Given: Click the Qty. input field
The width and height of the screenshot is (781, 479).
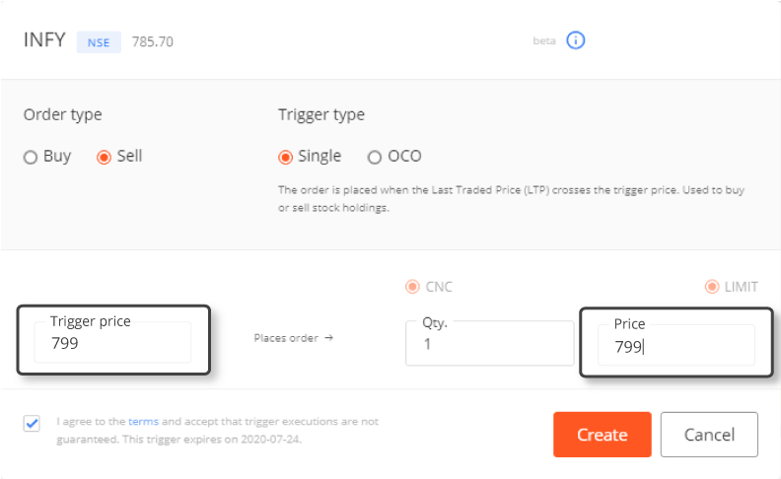Looking at the screenshot, I should click(x=490, y=343).
